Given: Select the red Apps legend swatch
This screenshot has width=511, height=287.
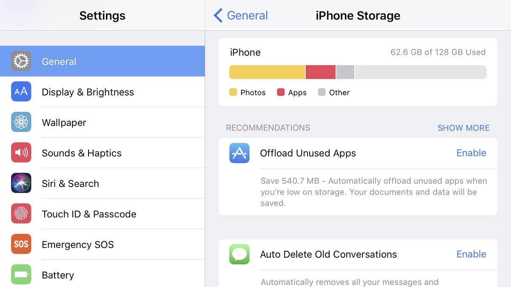Looking at the screenshot, I should tap(281, 92).
